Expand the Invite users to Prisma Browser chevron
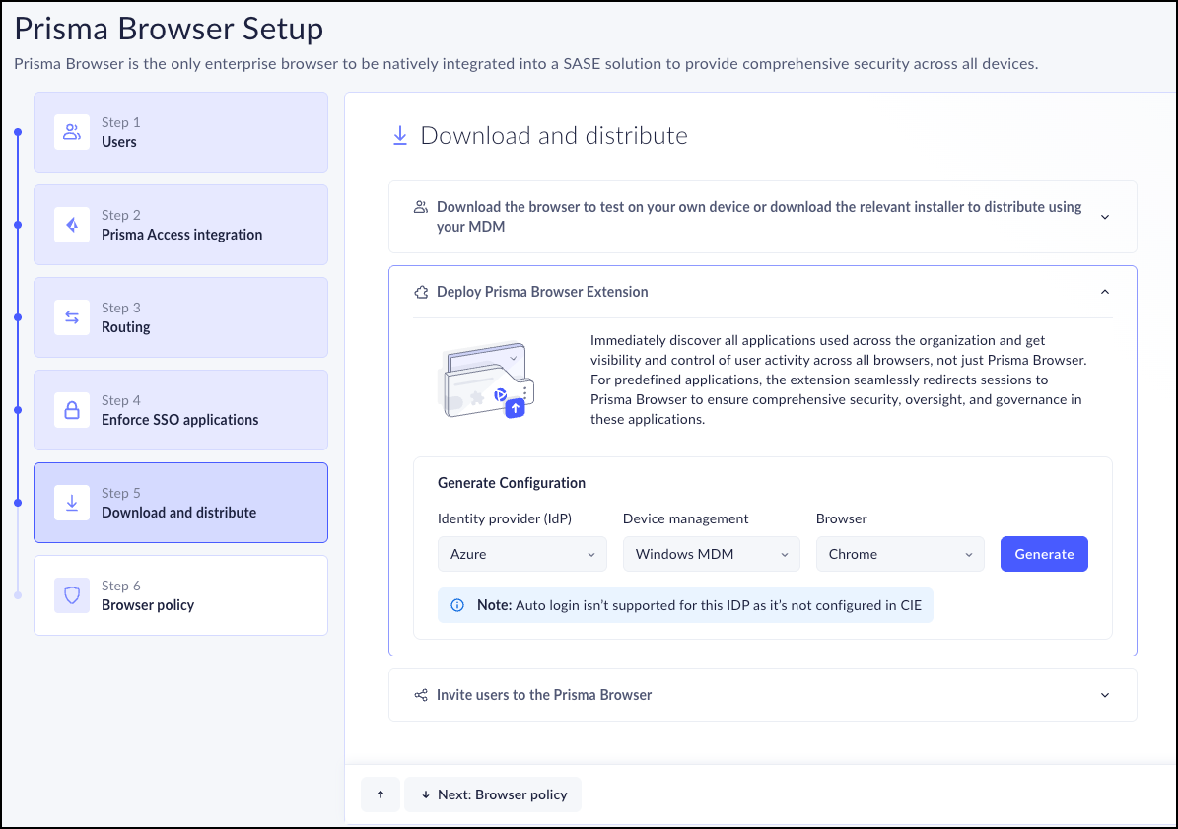Screen dimensions: 1178x829 (x=1105, y=695)
